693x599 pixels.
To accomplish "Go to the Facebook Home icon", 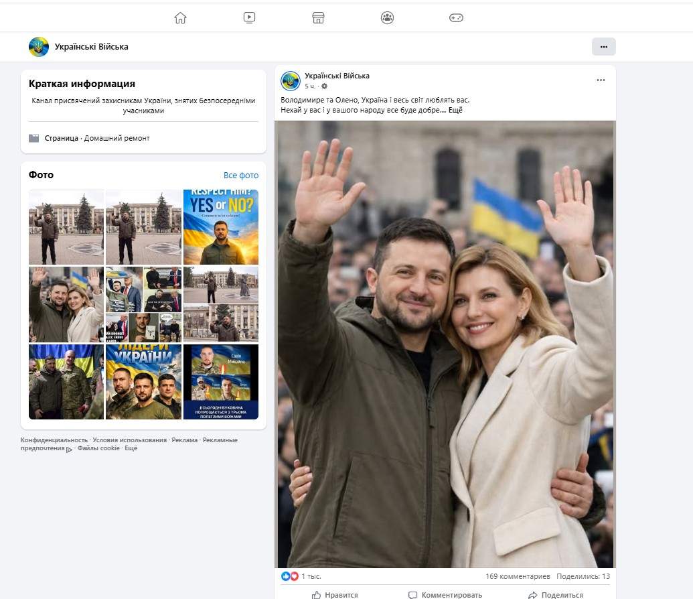I will (180, 18).
